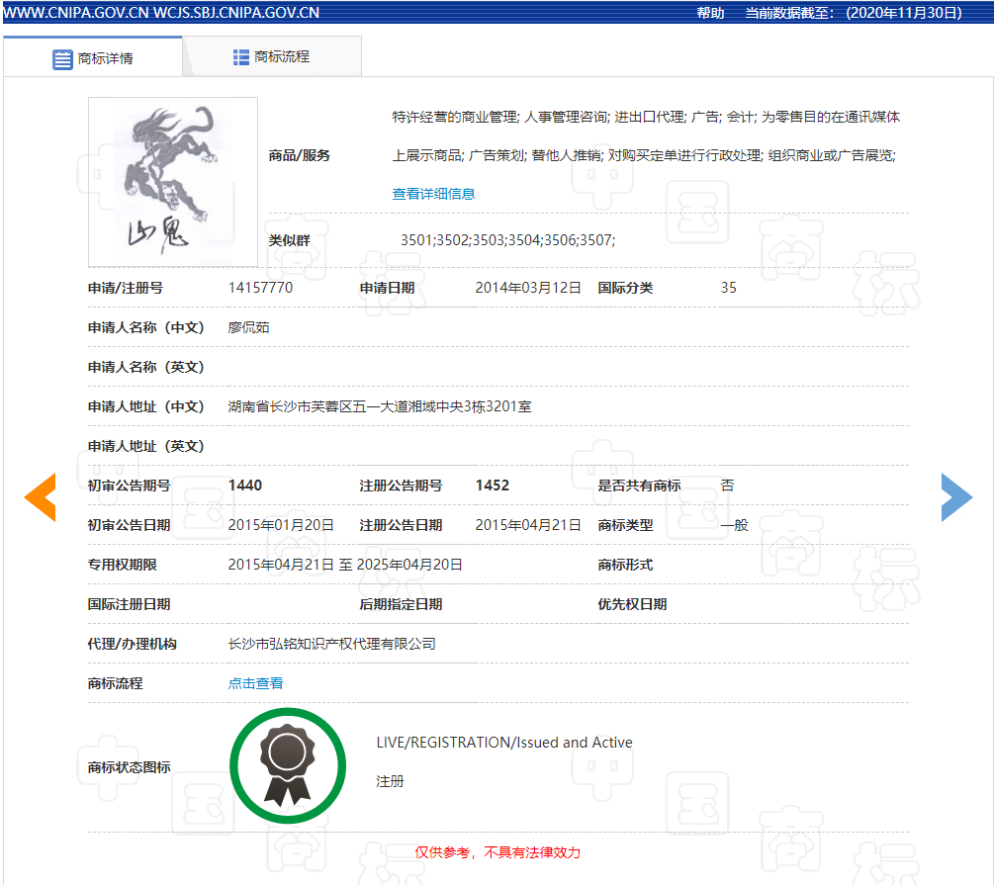994x885 pixels.
Task: Open the 查看详细信息 link
Action: pyautogui.click(x=433, y=194)
